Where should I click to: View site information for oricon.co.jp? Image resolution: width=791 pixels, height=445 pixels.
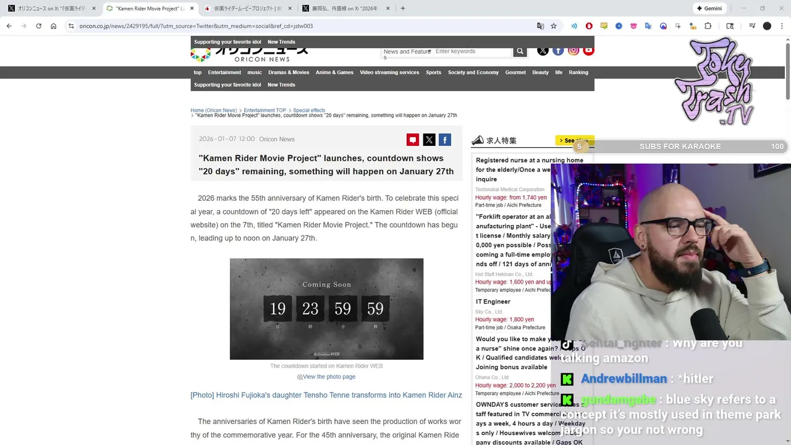pos(71,26)
